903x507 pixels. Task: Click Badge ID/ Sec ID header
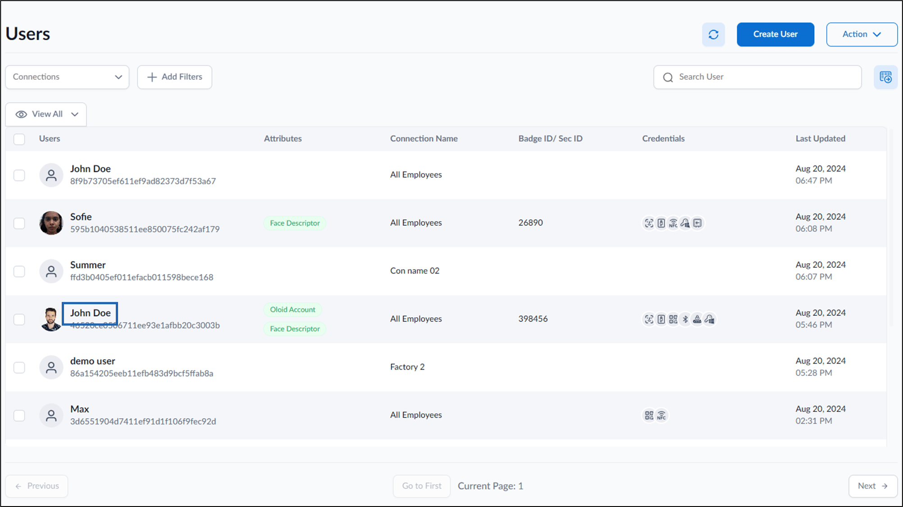(550, 139)
